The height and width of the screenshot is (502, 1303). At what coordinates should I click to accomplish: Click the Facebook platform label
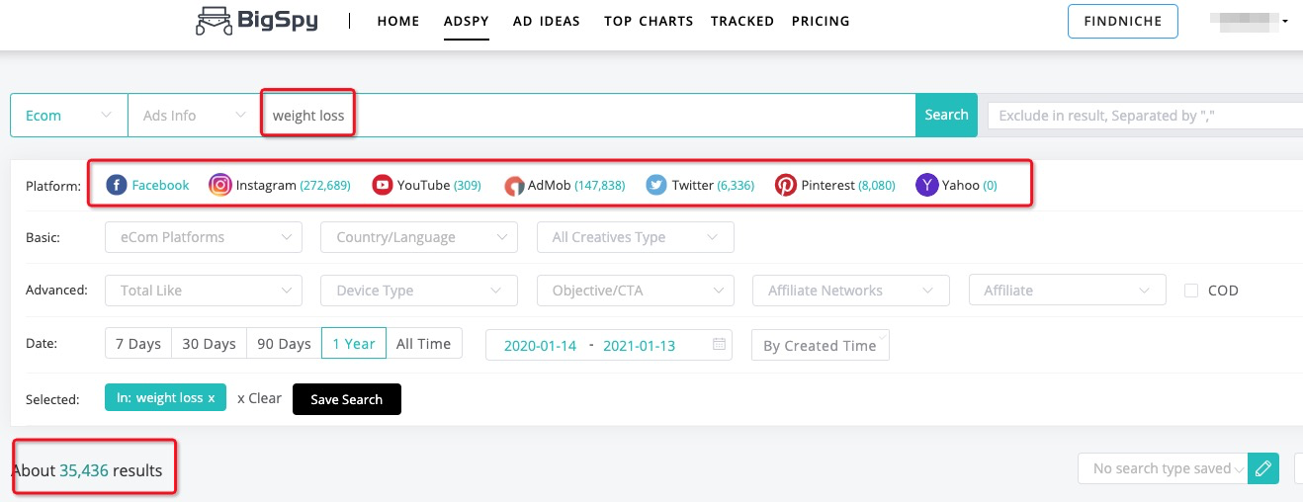pyautogui.click(x=160, y=185)
